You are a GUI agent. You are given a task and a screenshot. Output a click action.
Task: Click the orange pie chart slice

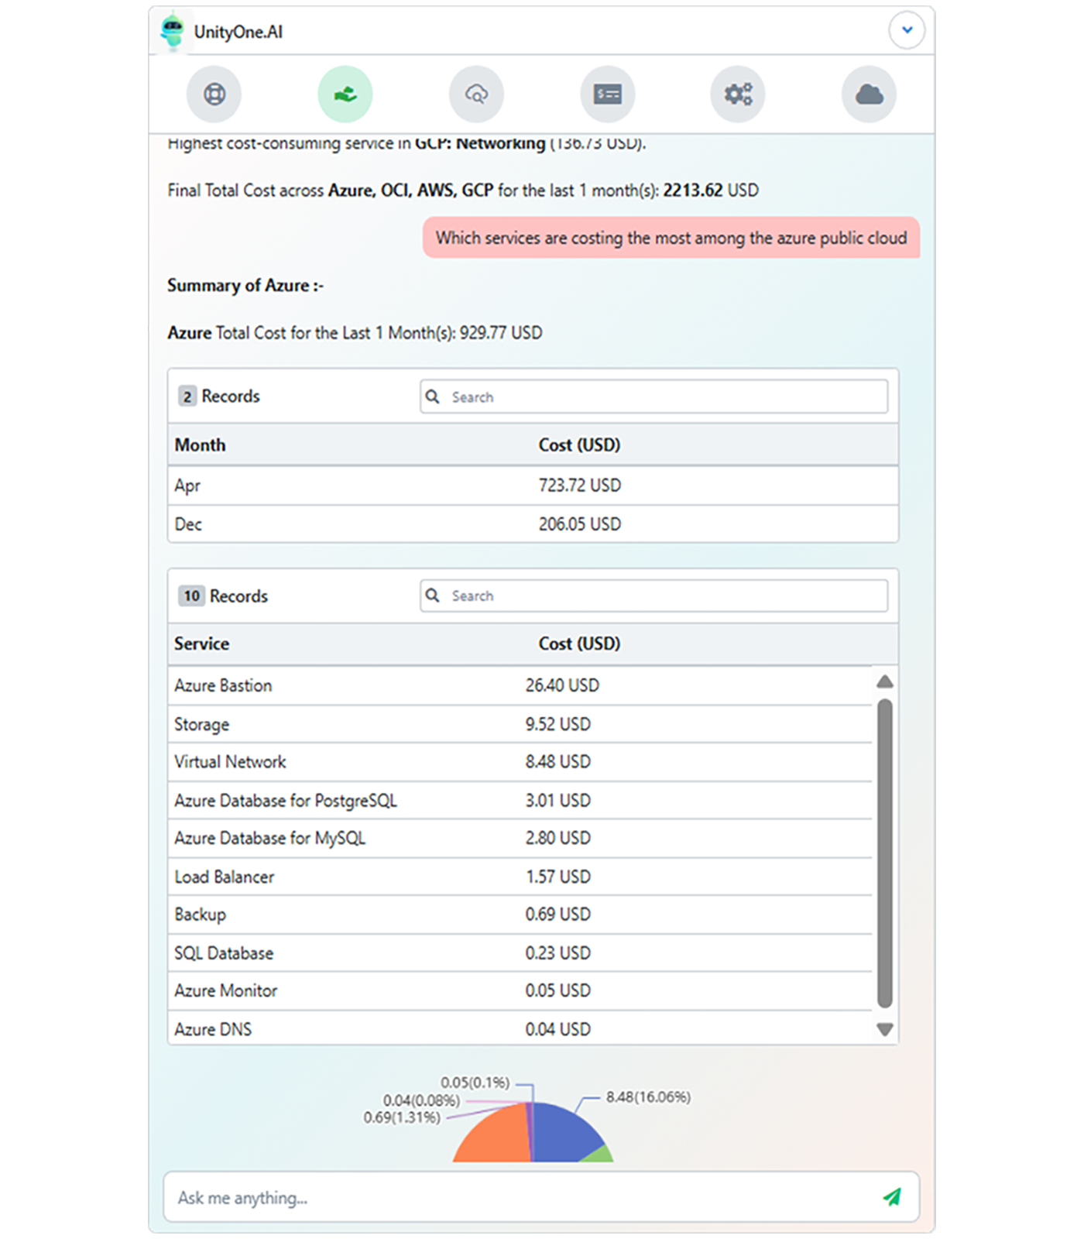(496, 1137)
